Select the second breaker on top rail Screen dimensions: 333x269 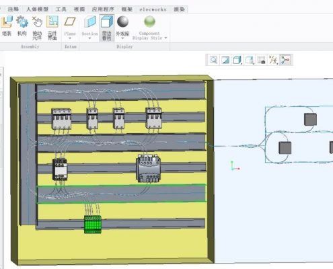(x=92, y=118)
